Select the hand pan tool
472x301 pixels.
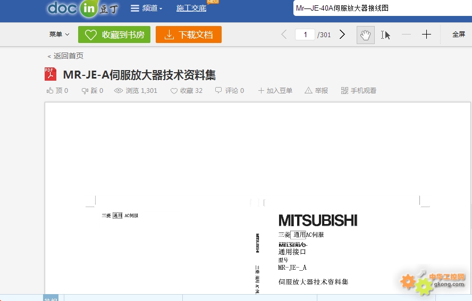tap(365, 35)
